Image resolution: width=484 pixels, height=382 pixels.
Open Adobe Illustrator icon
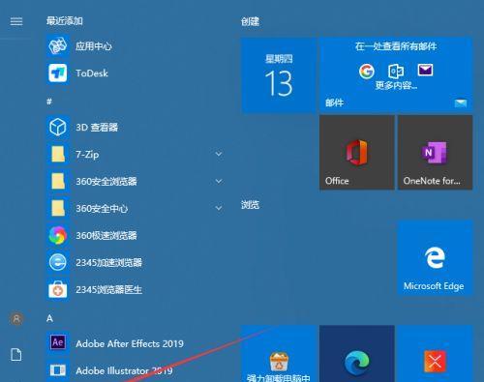tap(58, 370)
